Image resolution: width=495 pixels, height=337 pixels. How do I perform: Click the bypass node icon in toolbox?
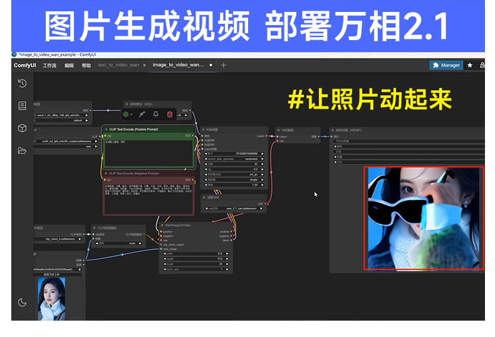(142, 114)
